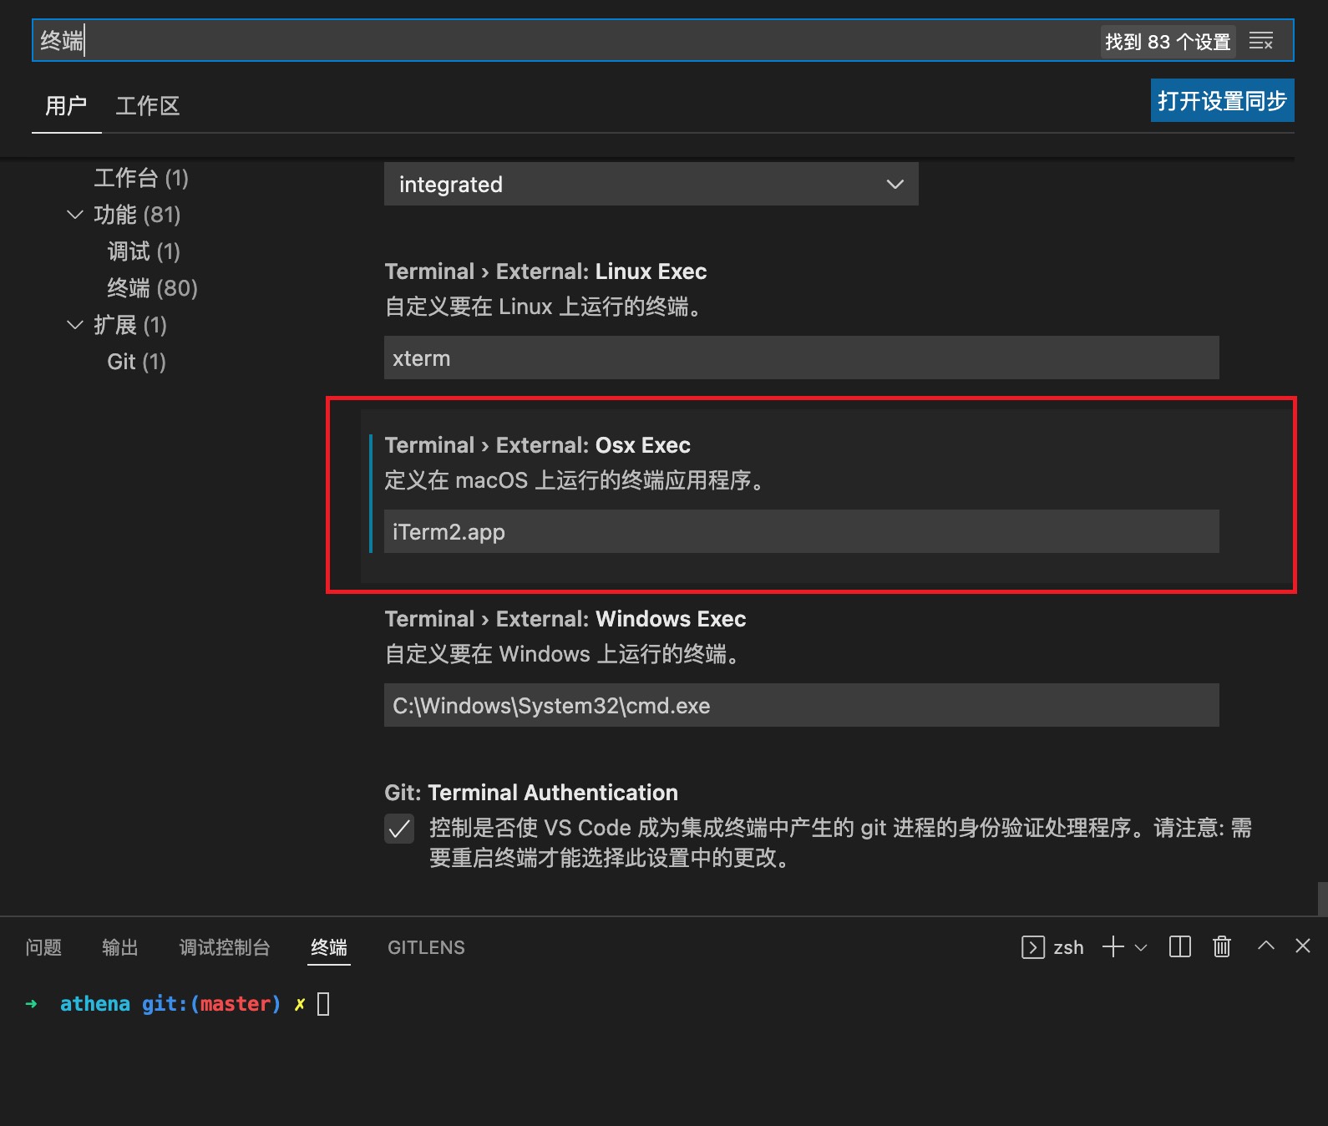Image resolution: width=1328 pixels, height=1126 pixels.
Task: Maximize the panel with the up chevron
Action: 1266,946
